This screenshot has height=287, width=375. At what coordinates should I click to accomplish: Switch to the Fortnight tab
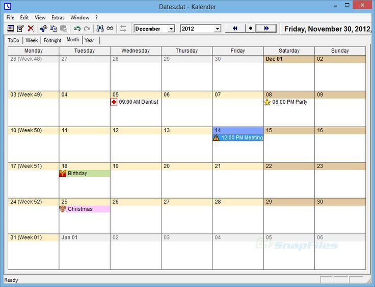[52, 40]
